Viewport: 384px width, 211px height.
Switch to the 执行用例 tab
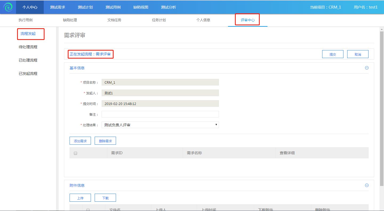pos(26,20)
